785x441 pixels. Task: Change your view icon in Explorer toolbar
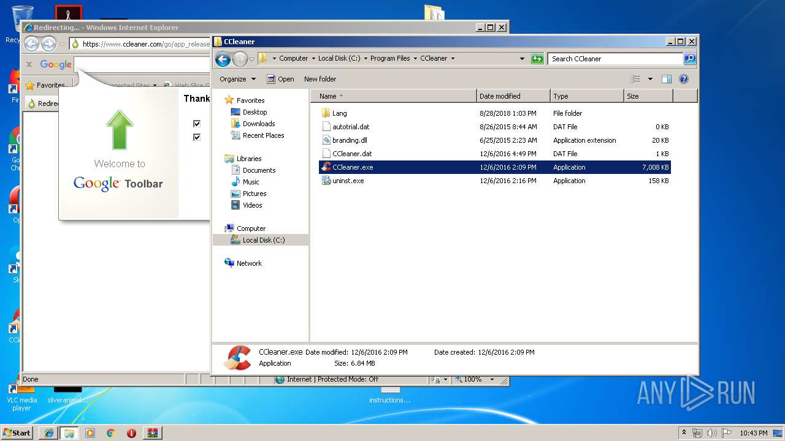635,79
